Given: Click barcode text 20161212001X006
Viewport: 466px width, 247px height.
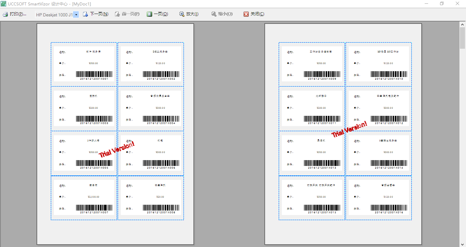Looking at the screenshot, I should coord(161,168).
